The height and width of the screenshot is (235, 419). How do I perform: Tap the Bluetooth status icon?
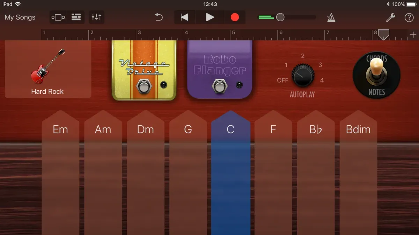388,4
